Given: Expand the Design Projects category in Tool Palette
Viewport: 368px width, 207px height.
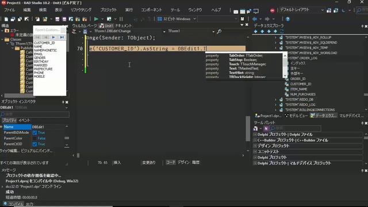Looking at the screenshot, I should tap(255, 145).
